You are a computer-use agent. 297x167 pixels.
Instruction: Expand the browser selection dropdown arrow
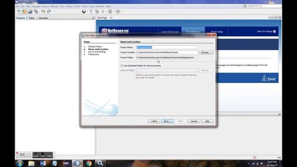(87, 12)
